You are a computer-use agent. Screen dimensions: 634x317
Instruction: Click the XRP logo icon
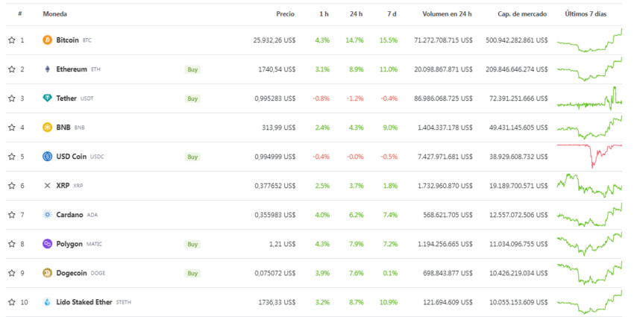(x=48, y=186)
